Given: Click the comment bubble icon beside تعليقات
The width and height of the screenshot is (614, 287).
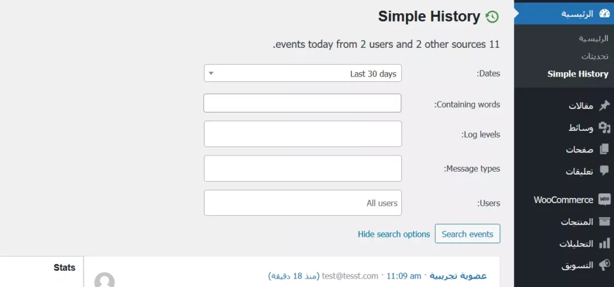Looking at the screenshot, I should pyautogui.click(x=604, y=171).
